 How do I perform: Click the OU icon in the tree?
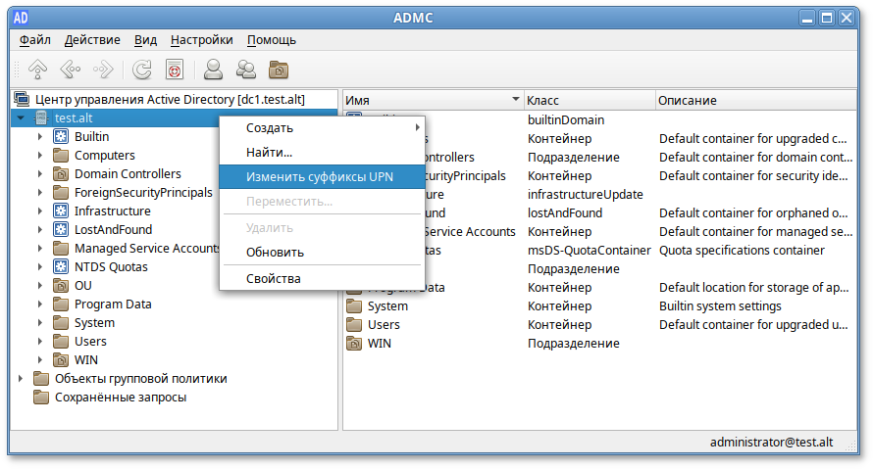click(61, 286)
